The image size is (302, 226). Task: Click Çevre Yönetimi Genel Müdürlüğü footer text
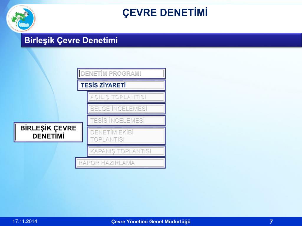(x=151, y=222)
